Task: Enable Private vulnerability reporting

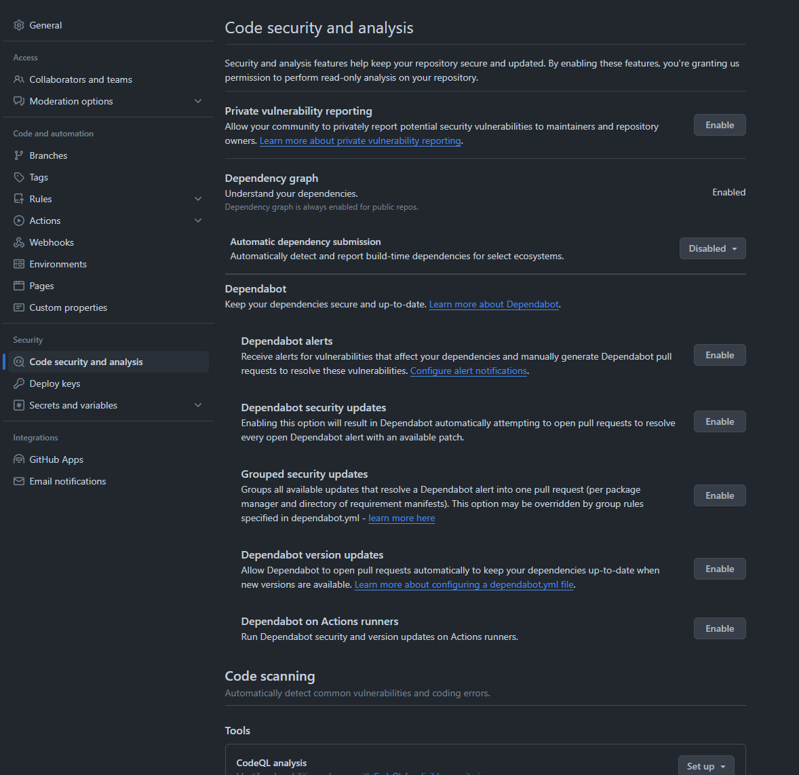Action: pyautogui.click(x=720, y=125)
